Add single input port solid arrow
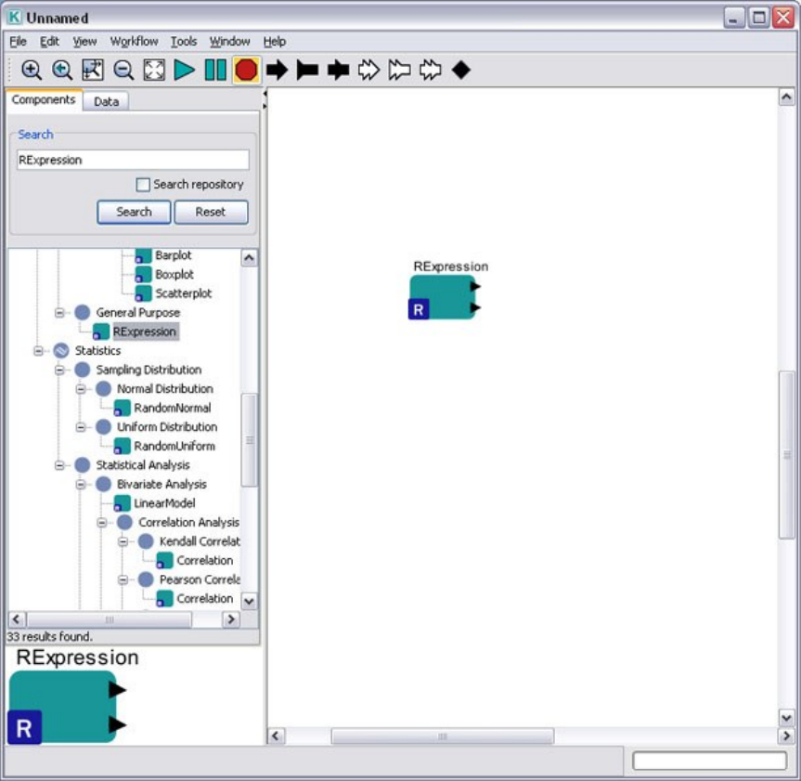This screenshot has height=781, width=801. [277, 70]
